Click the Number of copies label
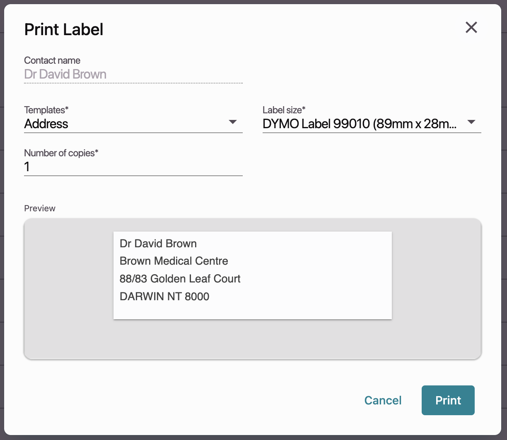The image size is (507, 440). pyautogui.click(x=61, y=153)
